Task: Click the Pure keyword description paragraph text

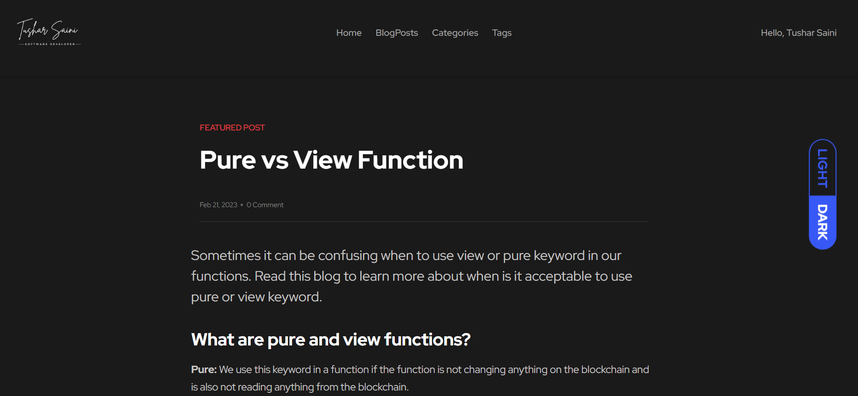Action: tap(420, 378)
